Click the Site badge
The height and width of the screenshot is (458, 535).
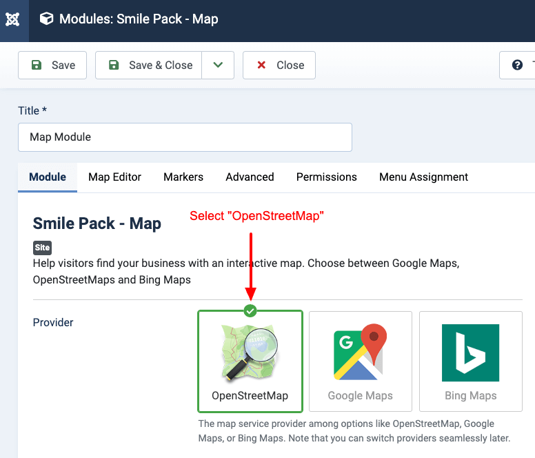click(42, 248)
